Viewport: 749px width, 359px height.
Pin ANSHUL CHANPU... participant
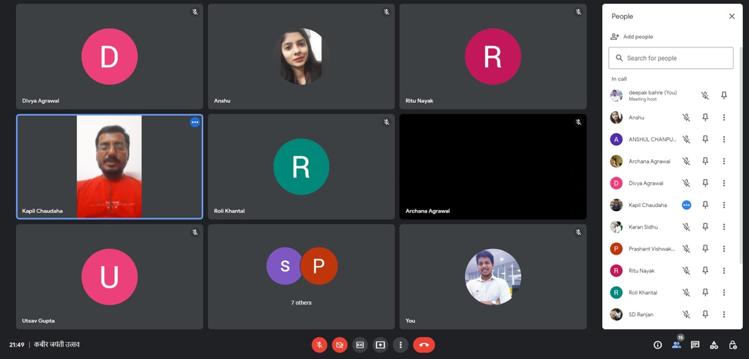[705, 139]
